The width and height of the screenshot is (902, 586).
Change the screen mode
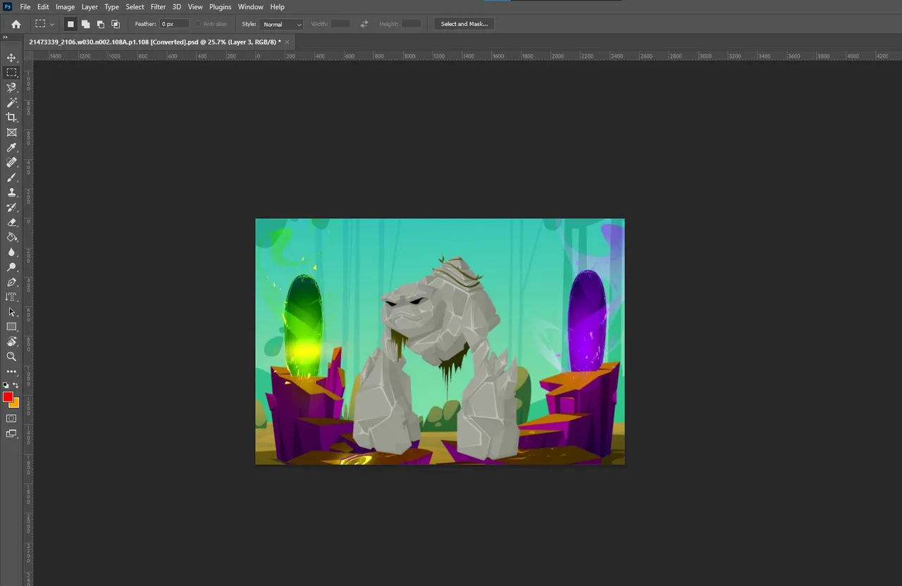click(x=11, y=434)
